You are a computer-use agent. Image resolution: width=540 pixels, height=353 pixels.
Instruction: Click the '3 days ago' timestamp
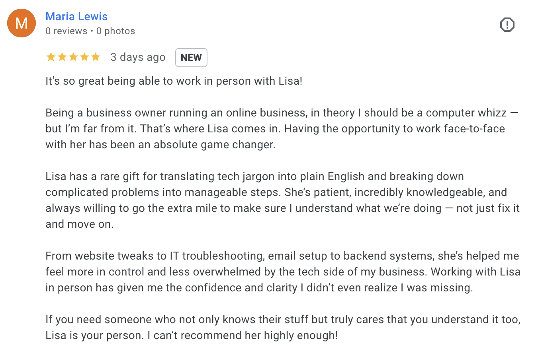pos(138,57)
